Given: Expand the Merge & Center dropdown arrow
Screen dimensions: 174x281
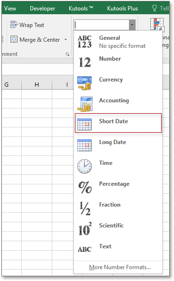Looking at the screenshot, I should pyautogui.click(x=65, y=39).
